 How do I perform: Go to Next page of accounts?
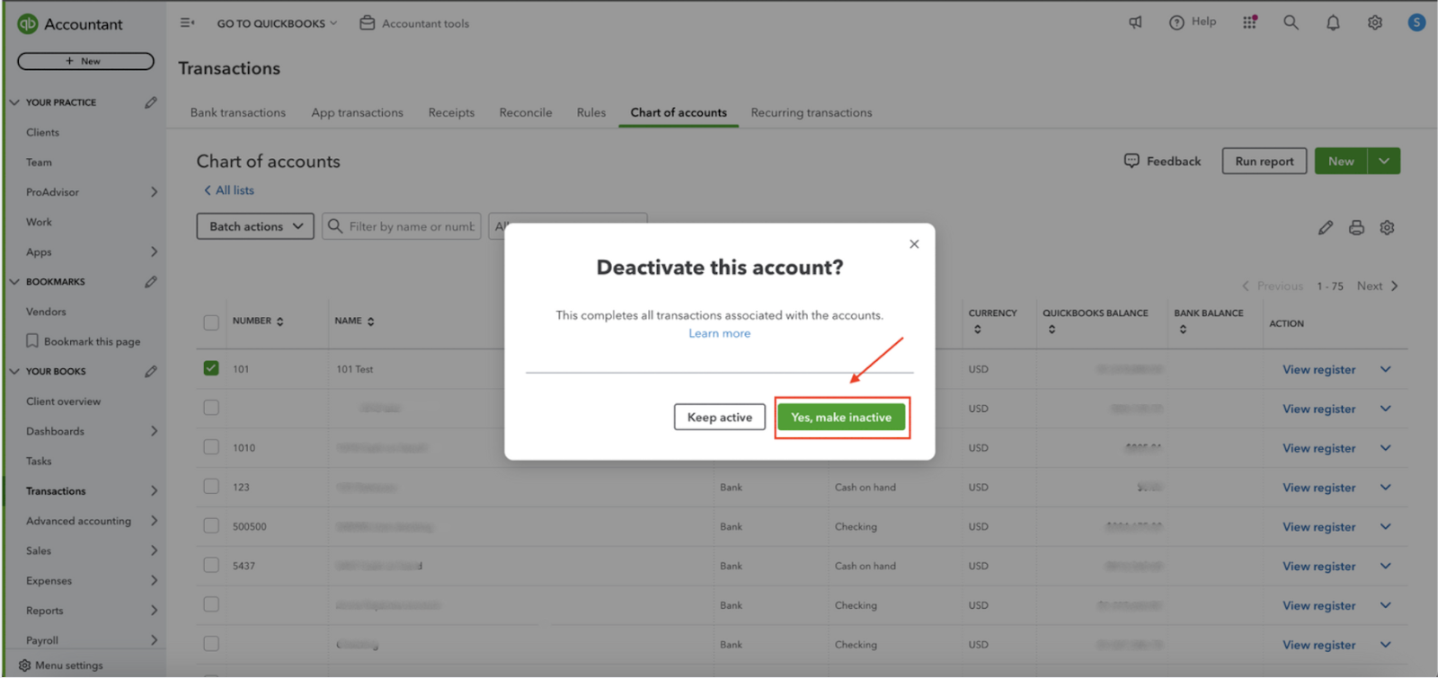1378,286
